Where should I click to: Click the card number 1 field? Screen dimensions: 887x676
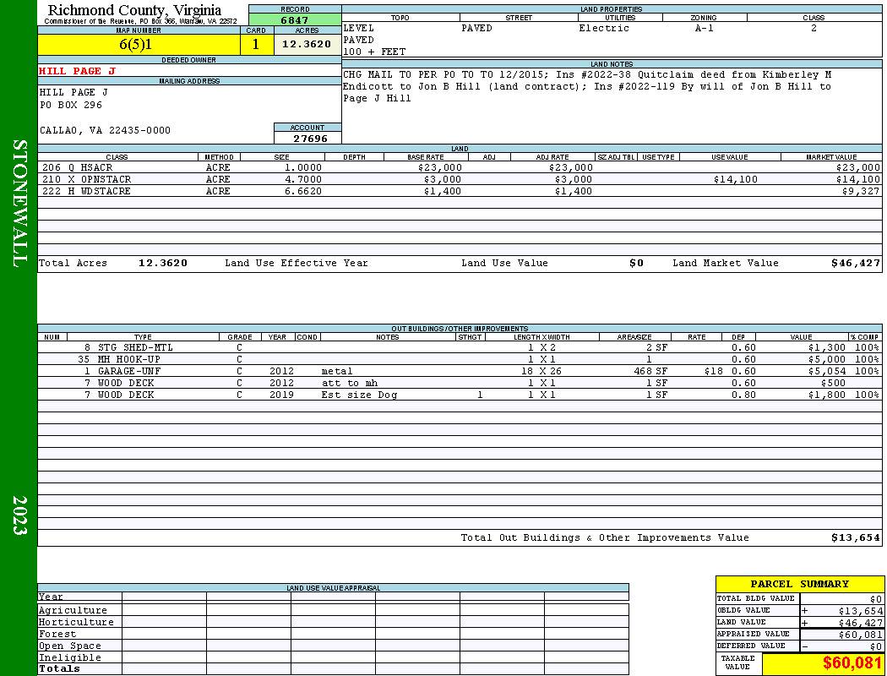click(x=256, y=45)
